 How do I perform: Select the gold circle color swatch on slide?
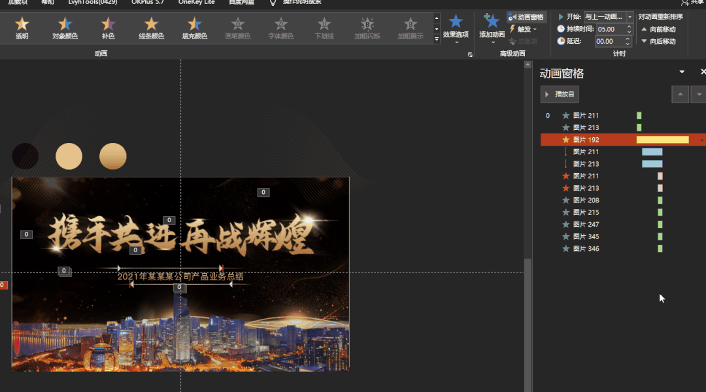(x=69, y=156)
